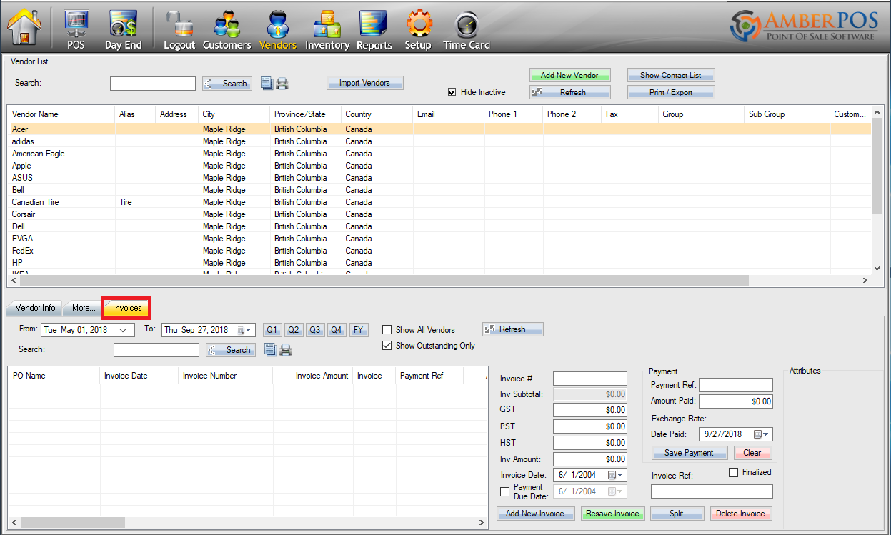Open the Home screen icon
Viewport: 891px width, 535px height.
point(24,26)
